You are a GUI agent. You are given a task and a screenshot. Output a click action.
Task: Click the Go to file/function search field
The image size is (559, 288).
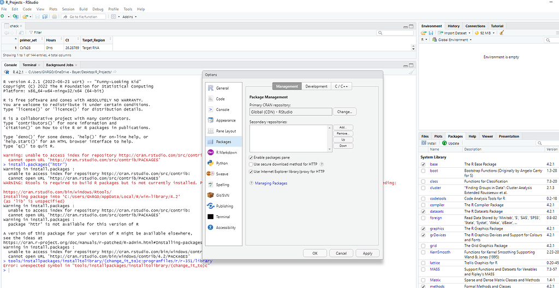coord(84,16)
